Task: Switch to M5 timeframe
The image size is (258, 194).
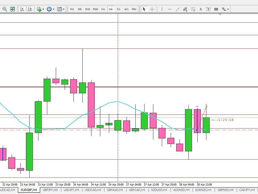Action: [x=80, y=9]
